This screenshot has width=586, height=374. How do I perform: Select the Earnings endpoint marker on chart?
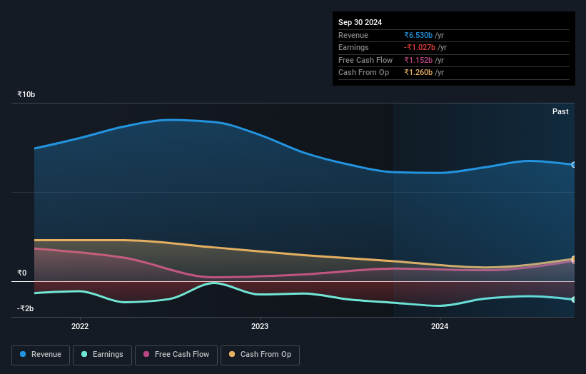click(574, 300)
